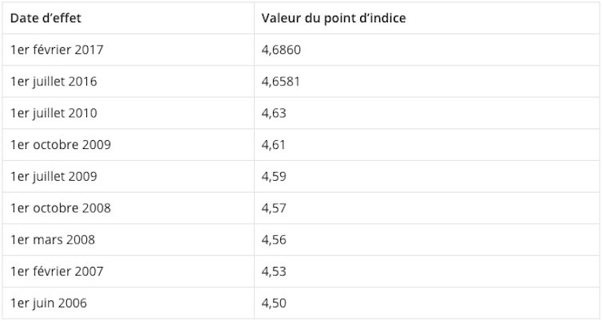This screenshot has height=321, width=602.
Task: Select the "1er juillet 2009" date cell
Action: (x=54, y=176)
